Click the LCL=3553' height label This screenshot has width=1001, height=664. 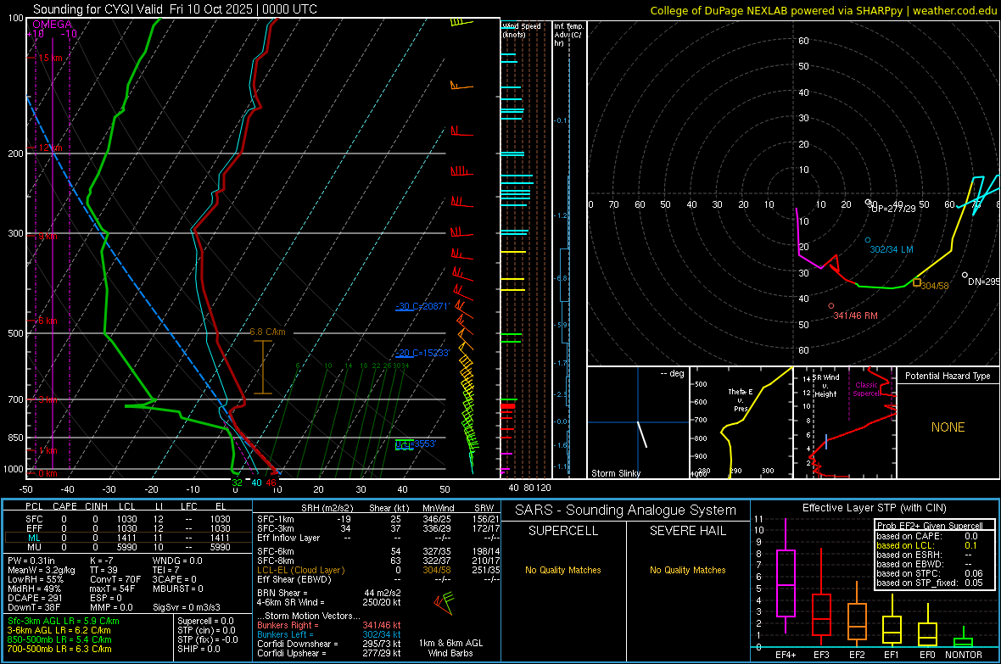tap(416, 444)
